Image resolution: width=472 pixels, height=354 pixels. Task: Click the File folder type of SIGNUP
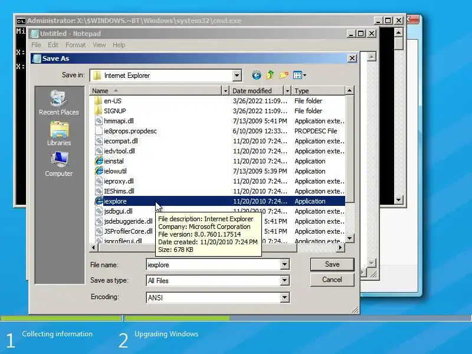(x=308, y=111)
